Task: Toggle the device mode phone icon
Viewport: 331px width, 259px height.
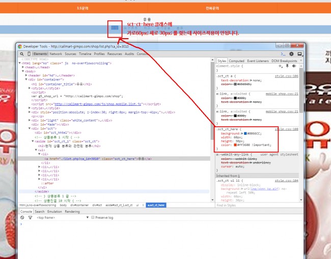Action: (x=29, y=54)
